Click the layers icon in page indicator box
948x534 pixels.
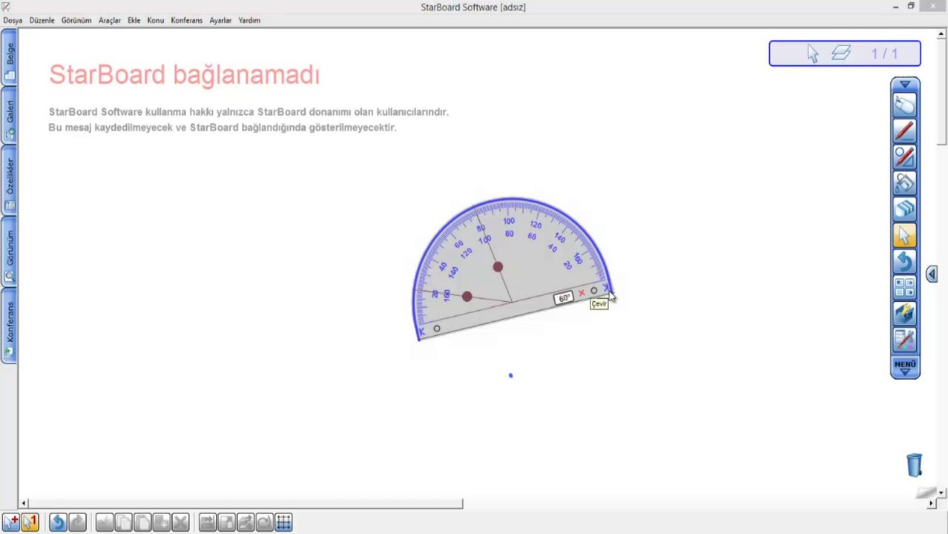(840, 53)
